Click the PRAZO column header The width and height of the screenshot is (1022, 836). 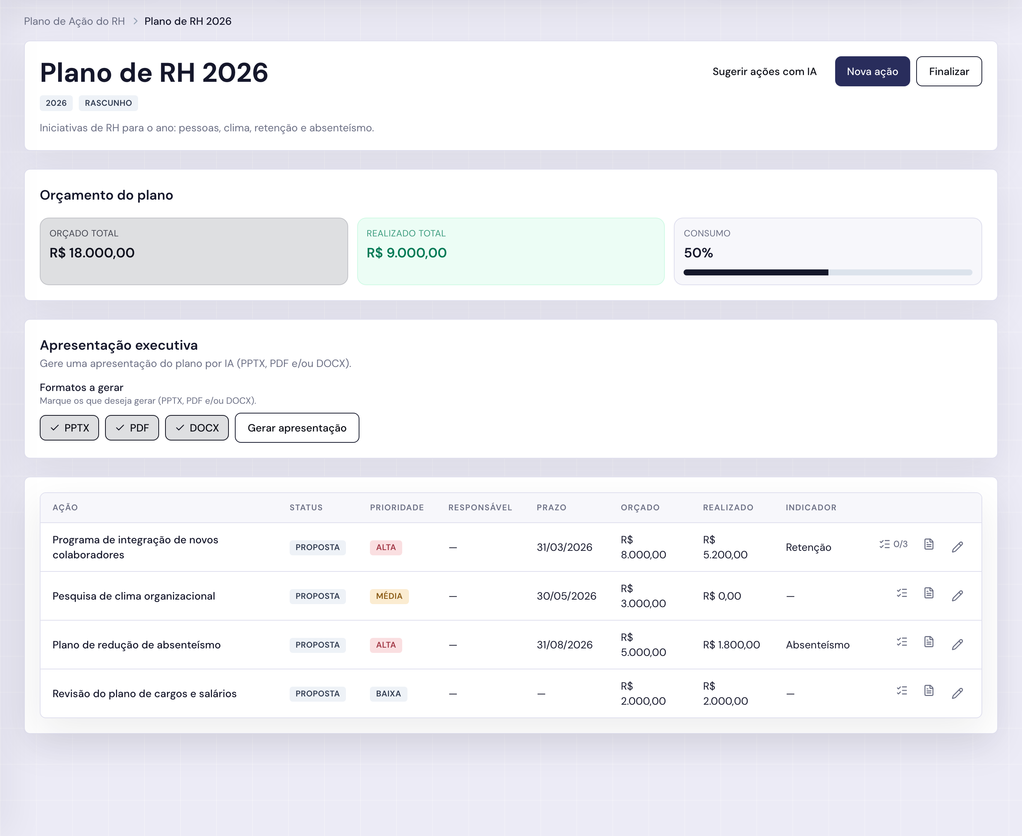[551, 508]
